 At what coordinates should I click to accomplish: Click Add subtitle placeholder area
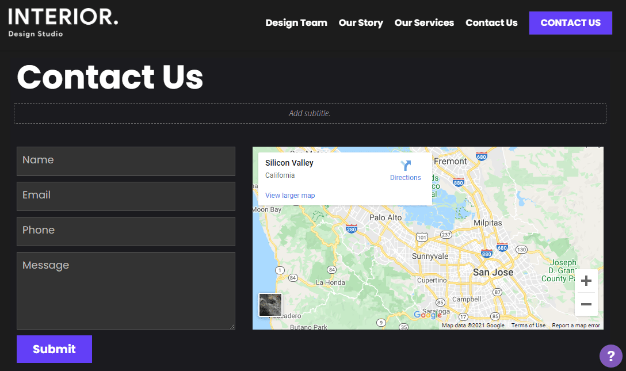[310, 113]
